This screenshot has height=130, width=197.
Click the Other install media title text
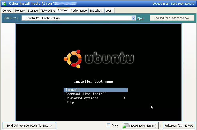[31, 4]
